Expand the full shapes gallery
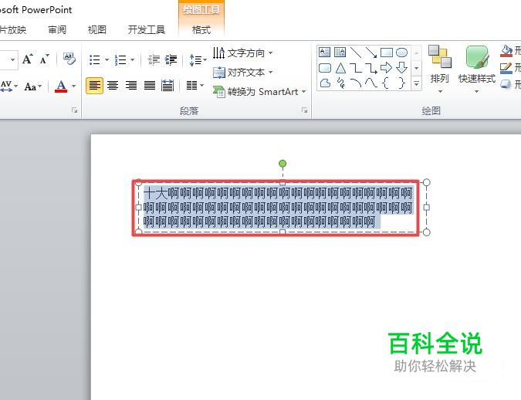This screenshot has height=400, width=521. (x=416, y=83)
